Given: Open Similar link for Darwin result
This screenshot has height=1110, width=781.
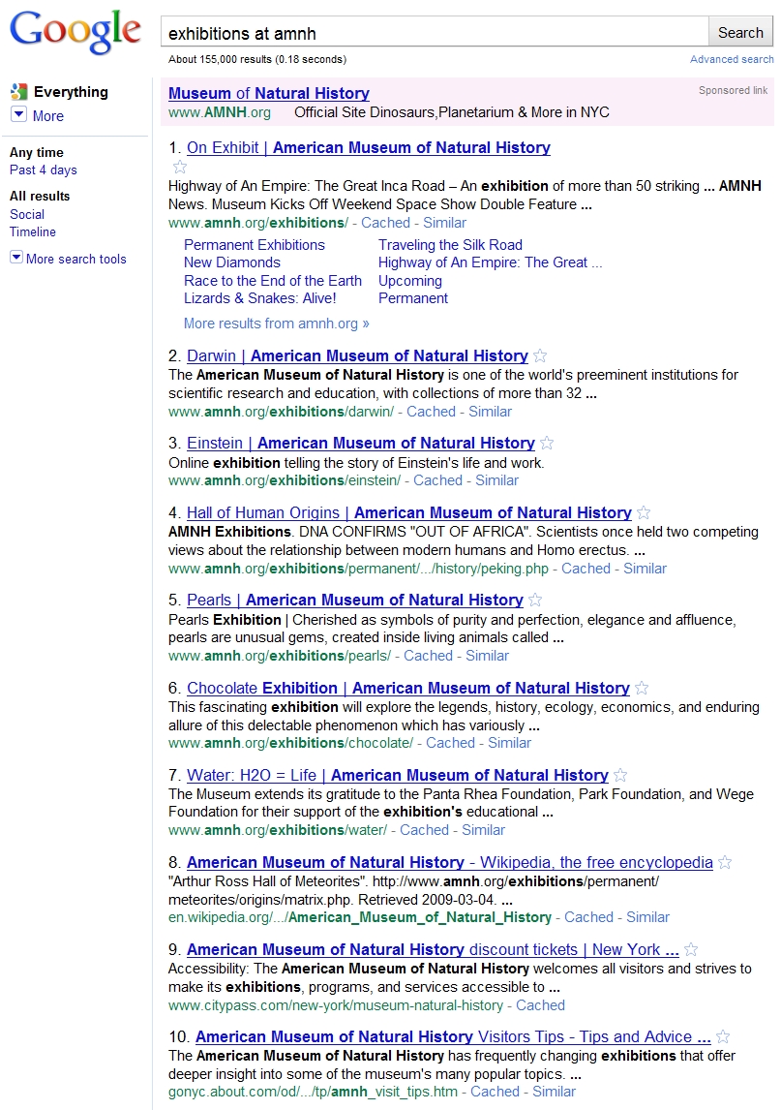Looking at the screenshot, I should [x=491, y=412].
